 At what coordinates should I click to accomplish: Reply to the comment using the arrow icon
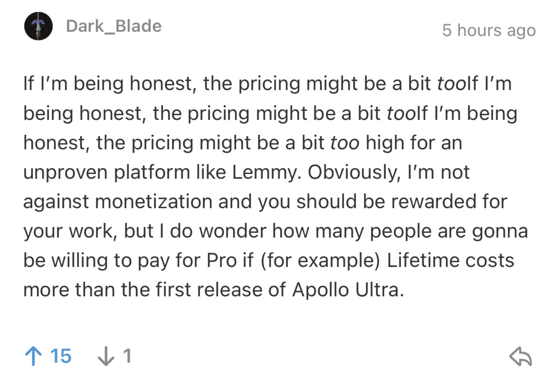[x=521, y=356]
